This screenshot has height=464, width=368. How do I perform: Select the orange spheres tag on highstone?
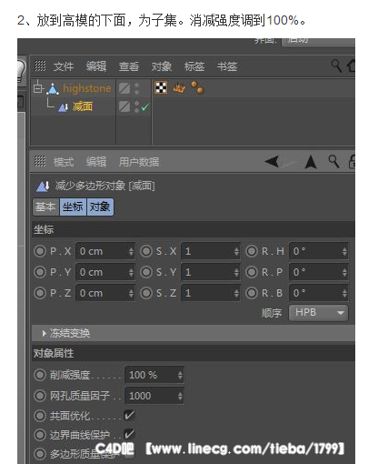pos(197,87)
